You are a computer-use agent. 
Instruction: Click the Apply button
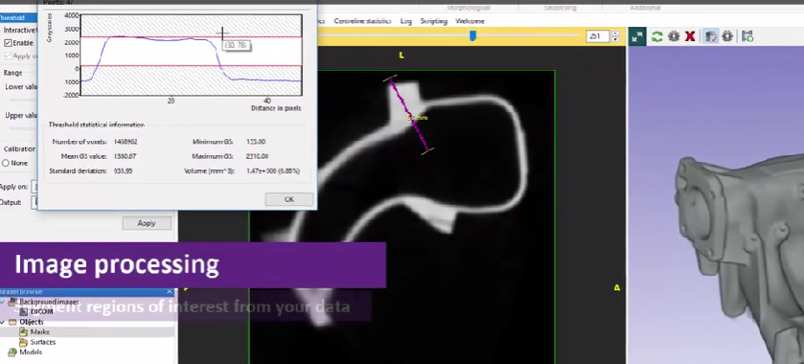(x=147, y=223)
